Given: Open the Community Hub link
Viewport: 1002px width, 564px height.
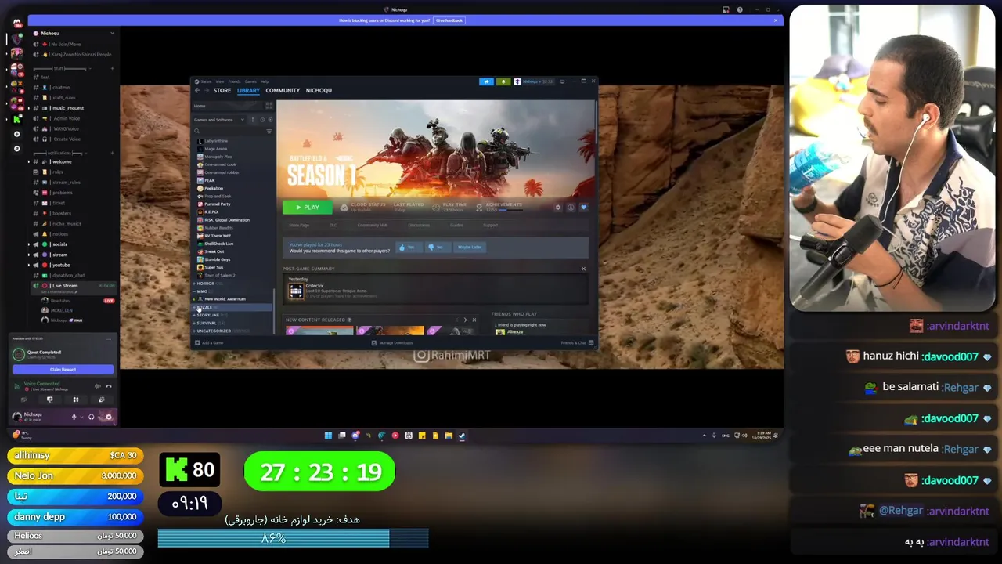Looking at the screenshot, I should pos(373,225).
